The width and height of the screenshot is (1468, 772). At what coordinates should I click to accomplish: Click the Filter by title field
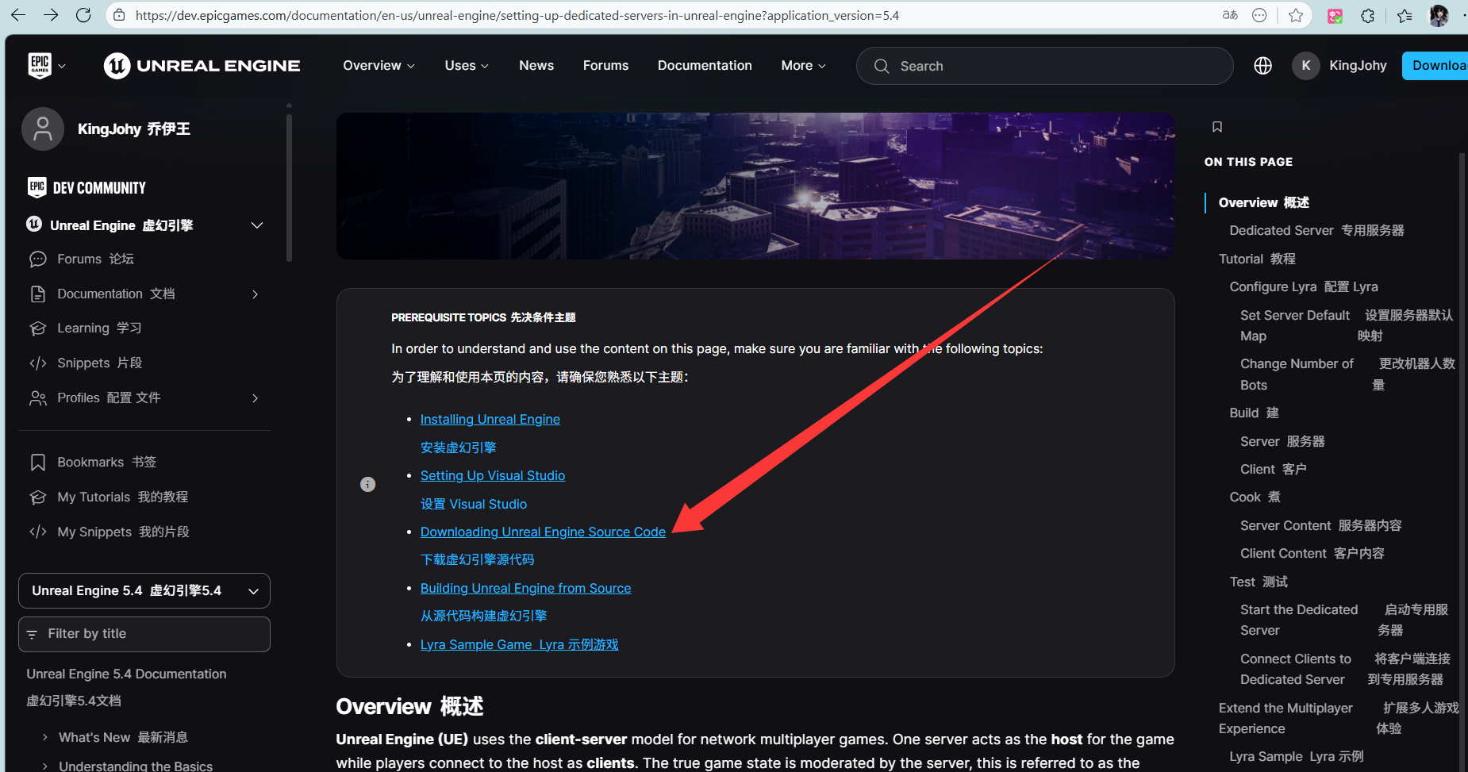pos(144,634)
